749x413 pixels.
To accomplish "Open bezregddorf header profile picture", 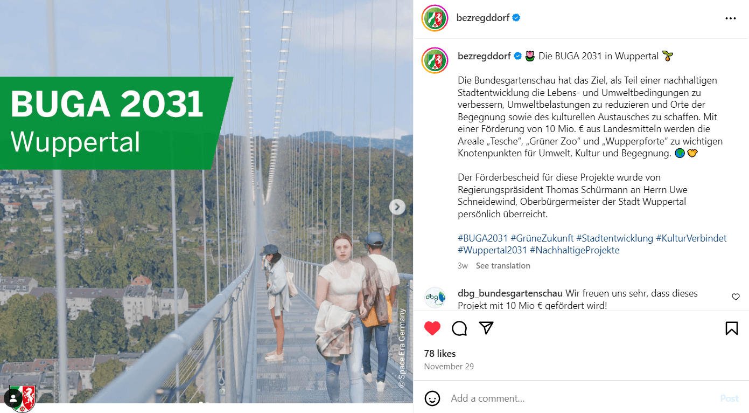I will click(x=435, y=18).
